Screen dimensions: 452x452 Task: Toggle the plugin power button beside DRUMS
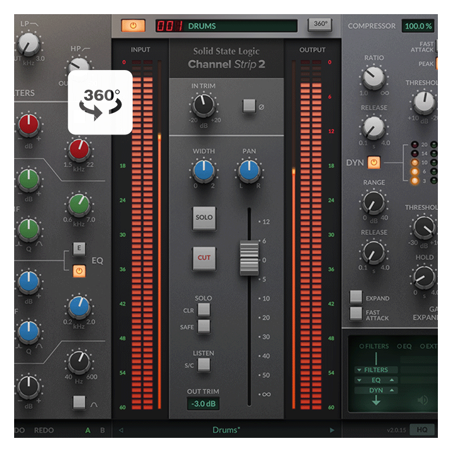click(x=133, y=26)
